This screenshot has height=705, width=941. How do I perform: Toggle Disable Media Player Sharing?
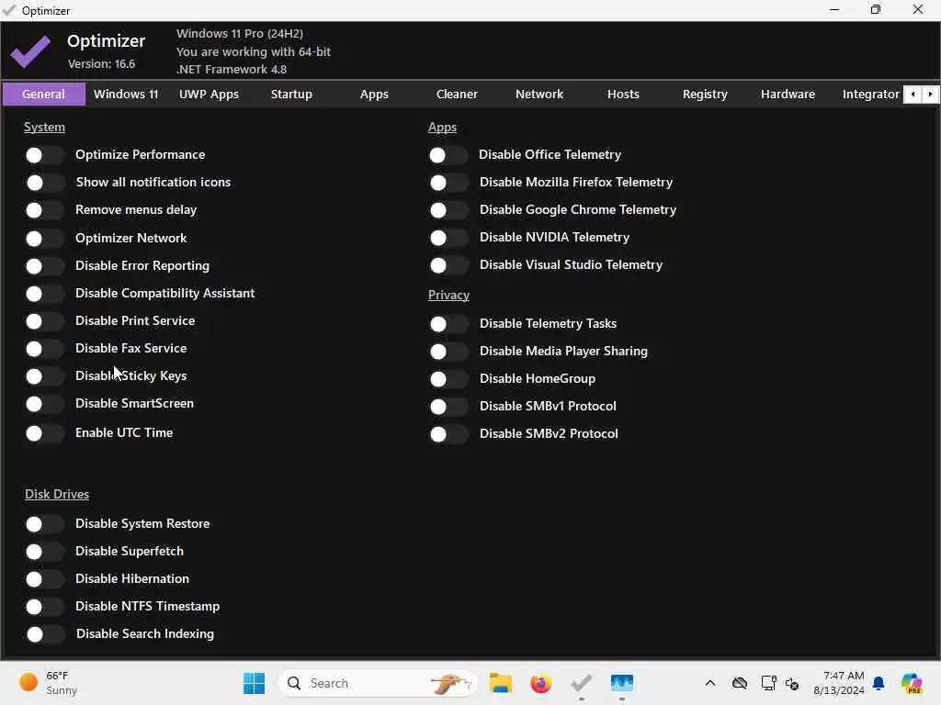point(448,352)
